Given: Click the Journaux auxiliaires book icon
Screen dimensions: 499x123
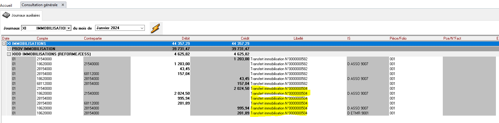Looking at the screenshot, I should (x=6, y=15).
